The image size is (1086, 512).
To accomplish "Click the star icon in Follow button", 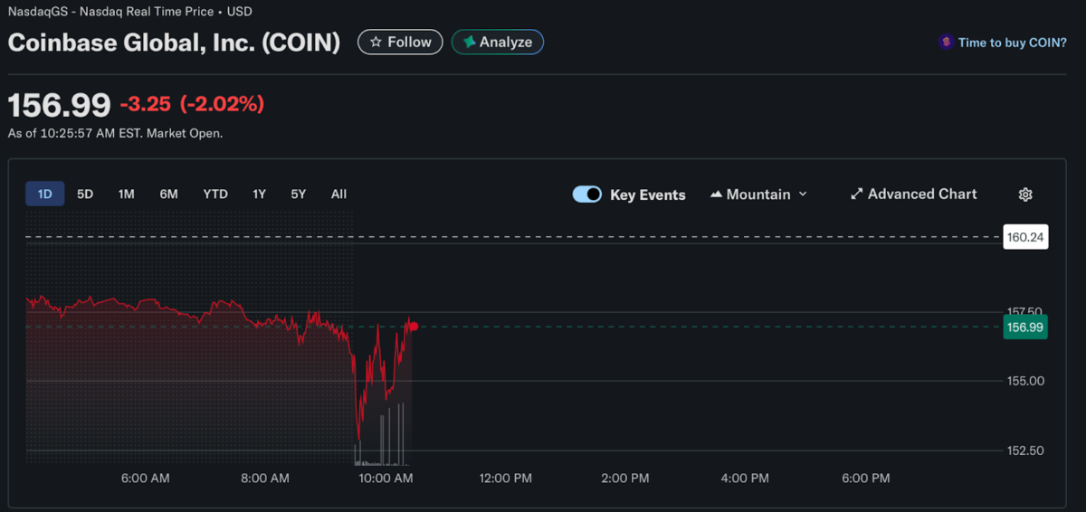I will (x=376, y=43).
